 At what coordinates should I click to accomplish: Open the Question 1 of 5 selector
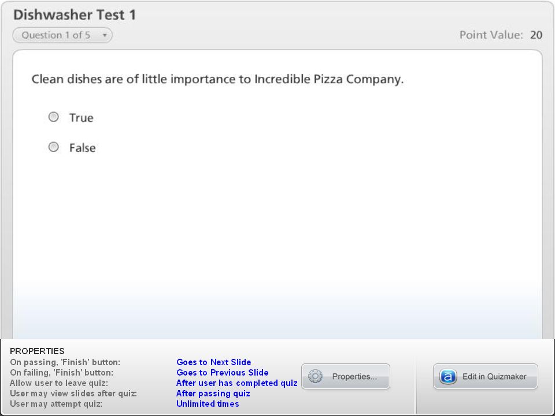[62, 35]
